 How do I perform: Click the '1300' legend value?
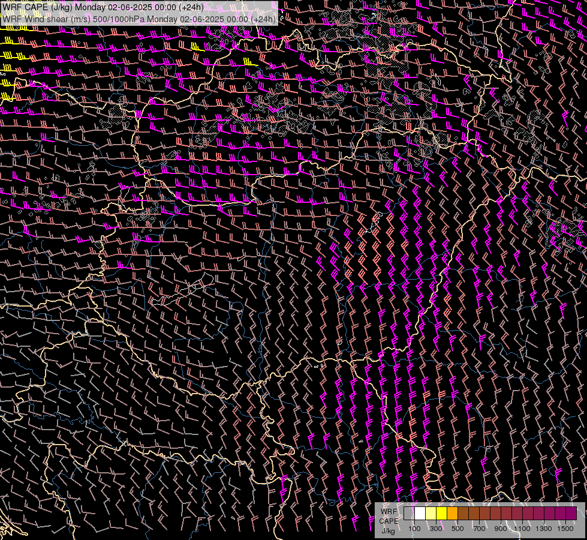544,529
